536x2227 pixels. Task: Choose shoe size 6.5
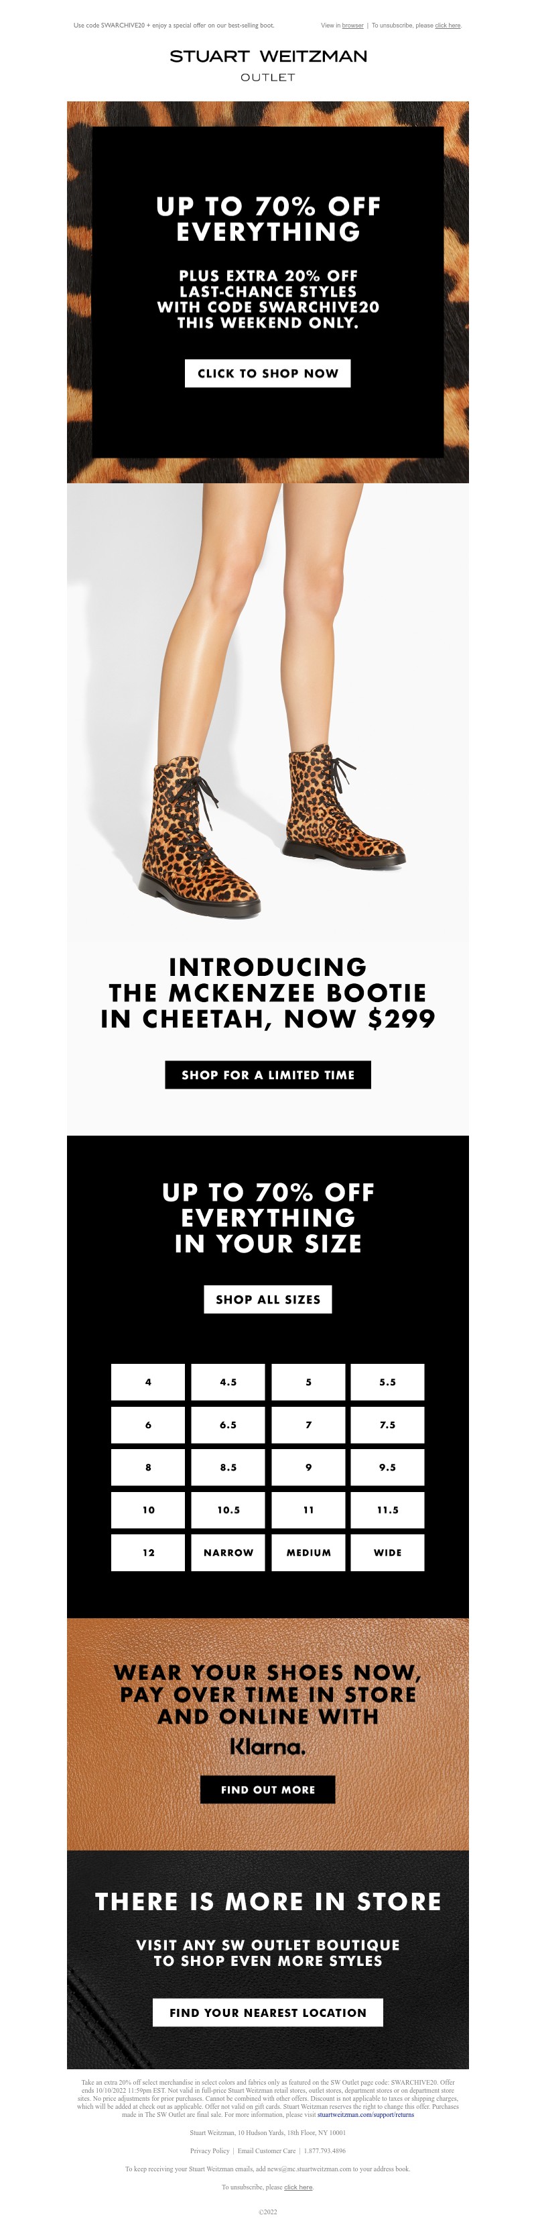[x=228, y=1425]
